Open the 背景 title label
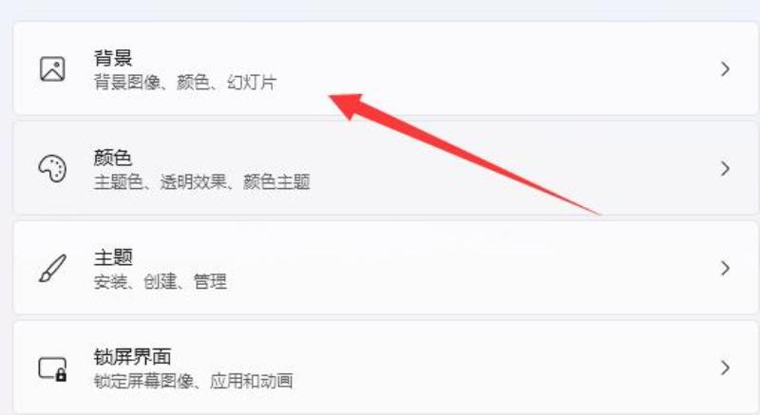The width and height of the screenshot is (760, 415). point(113,58)
